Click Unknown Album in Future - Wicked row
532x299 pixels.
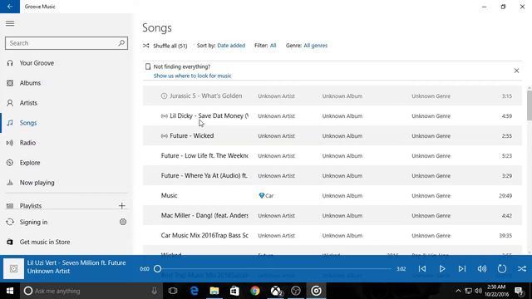pyautogui.click(x=342, y=136)
